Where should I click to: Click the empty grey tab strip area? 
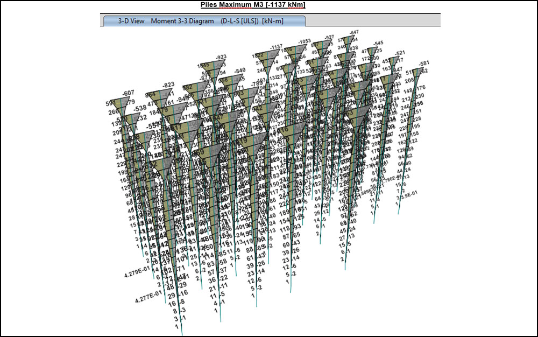tap(371, 21)
